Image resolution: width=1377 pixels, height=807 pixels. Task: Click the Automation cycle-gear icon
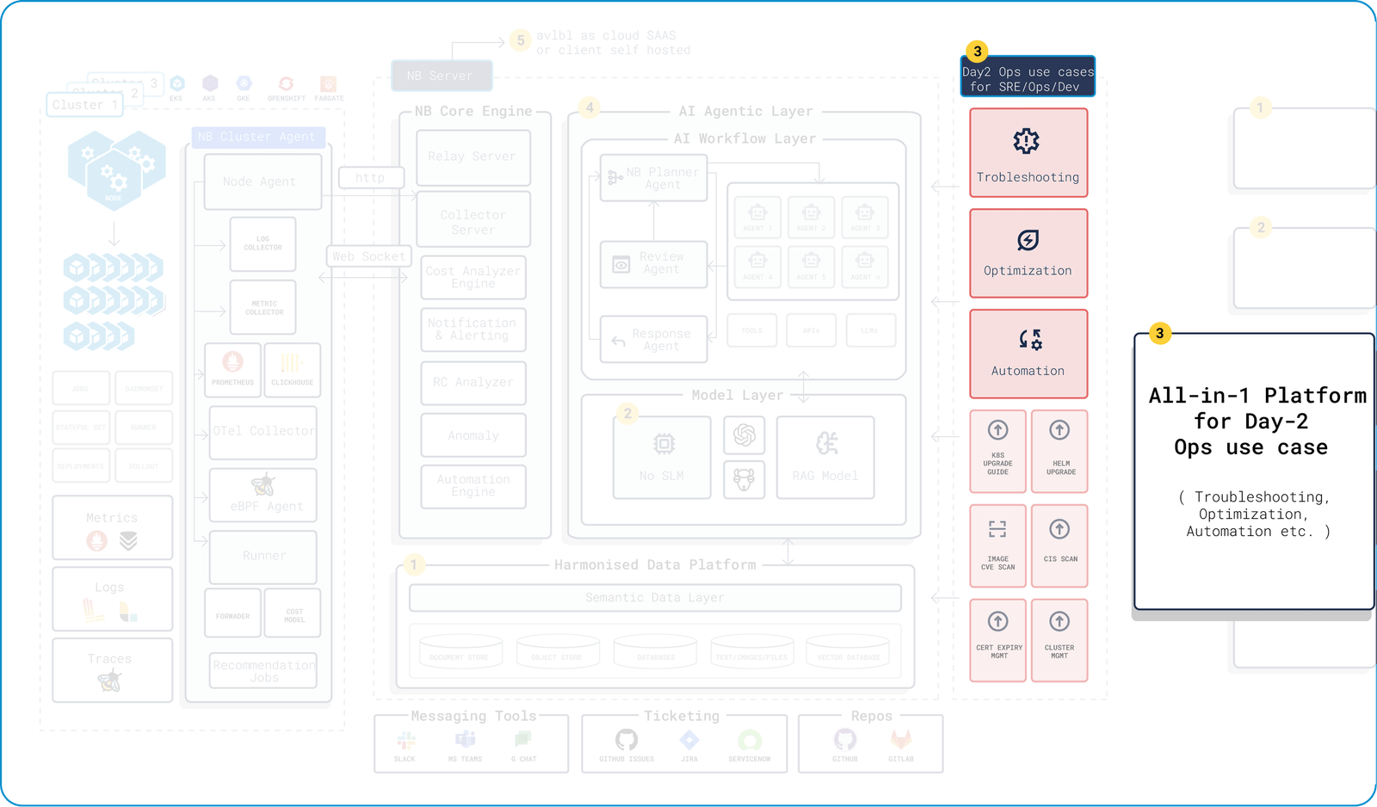(x=1030, y=340)
